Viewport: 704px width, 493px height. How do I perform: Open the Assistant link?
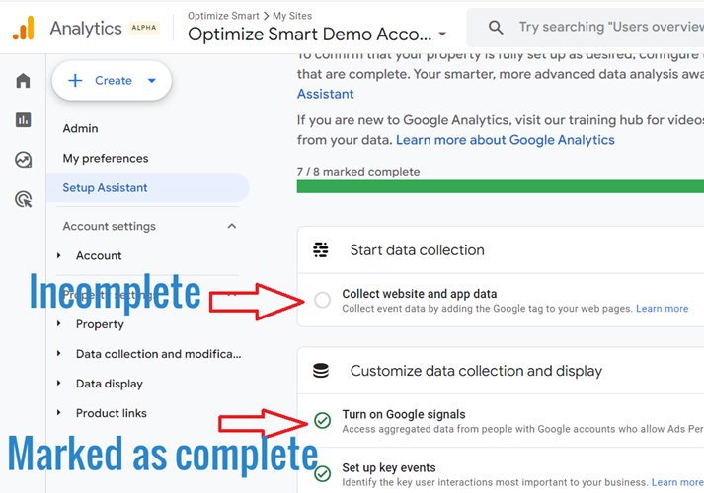tap(326, 94)
